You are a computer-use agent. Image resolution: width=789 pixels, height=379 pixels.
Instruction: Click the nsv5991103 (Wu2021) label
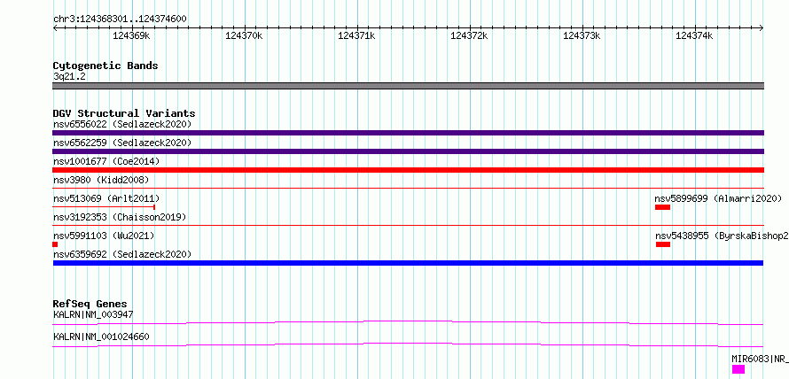pyautogui.click(x=104, y=236)
